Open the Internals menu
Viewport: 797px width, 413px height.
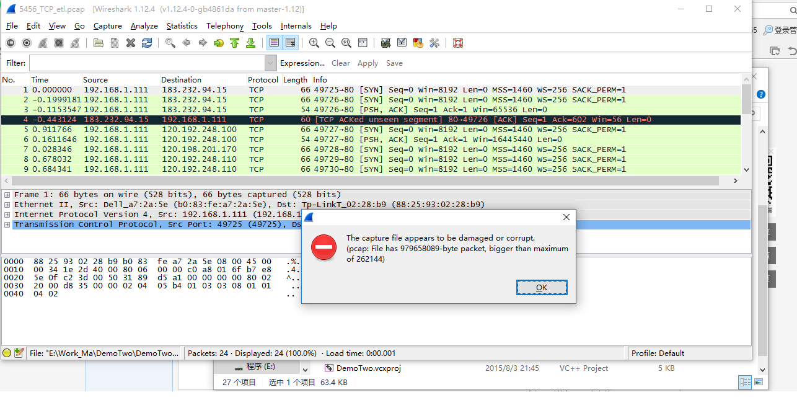[x=296, y=26]
